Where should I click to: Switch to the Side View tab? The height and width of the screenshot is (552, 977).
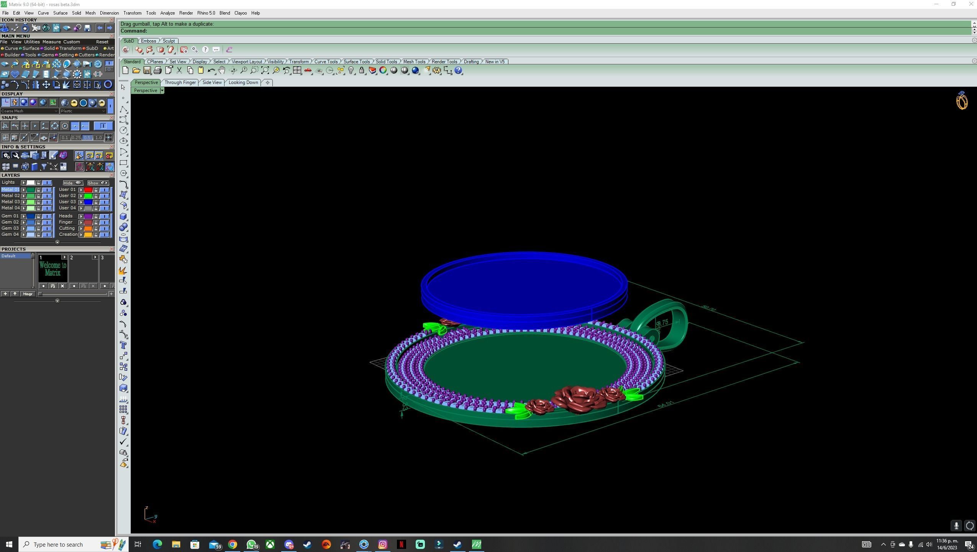(212, 82)
